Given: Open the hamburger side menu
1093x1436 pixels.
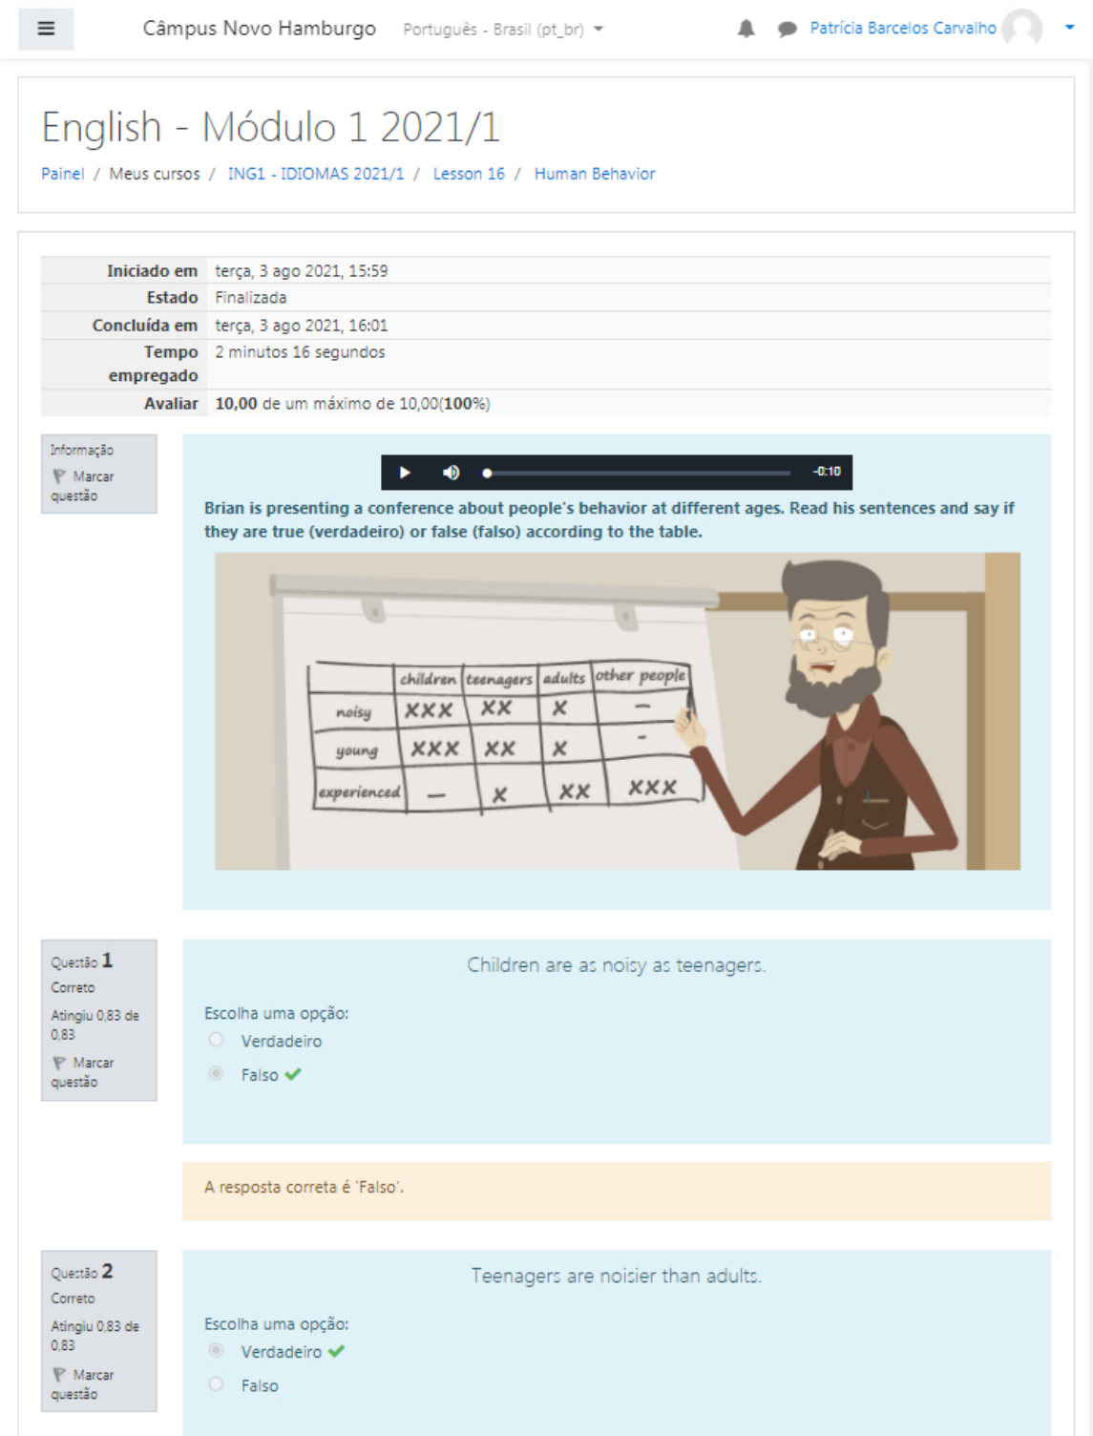Looking at the screenshot, I should (x=46, y=29).
